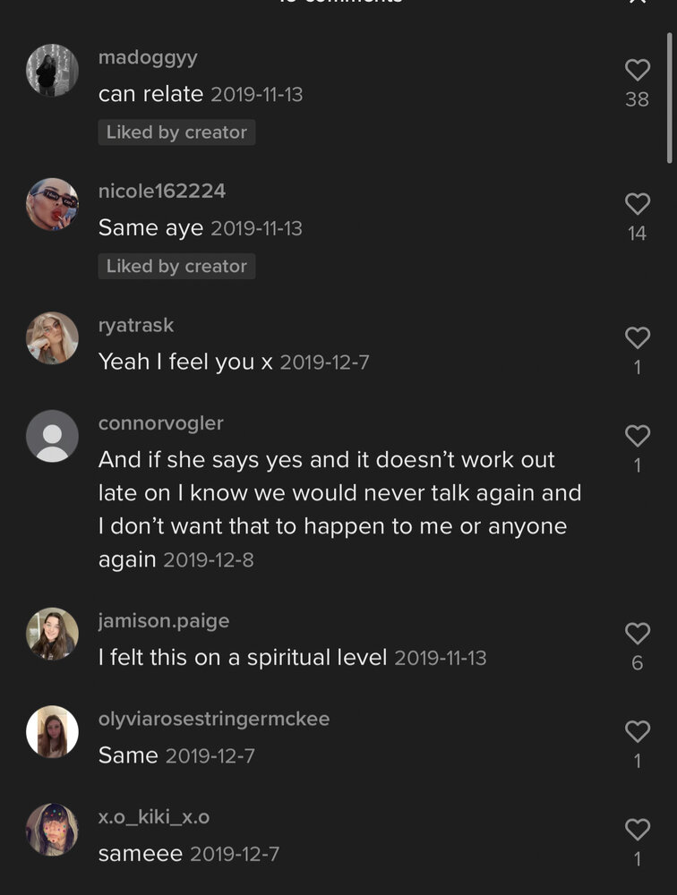This screenshot has height=895, width=677.
Task: Open the madoggyy username link
Action: pos(148,57)
